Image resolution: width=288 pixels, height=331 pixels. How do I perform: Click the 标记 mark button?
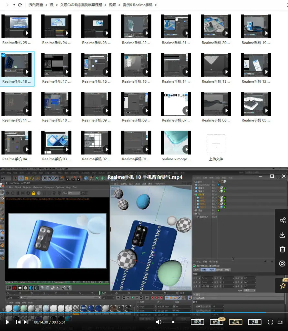198,322
